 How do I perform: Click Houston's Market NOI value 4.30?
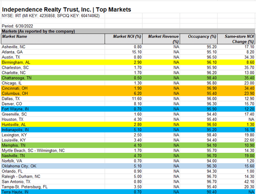click(138, 119)
